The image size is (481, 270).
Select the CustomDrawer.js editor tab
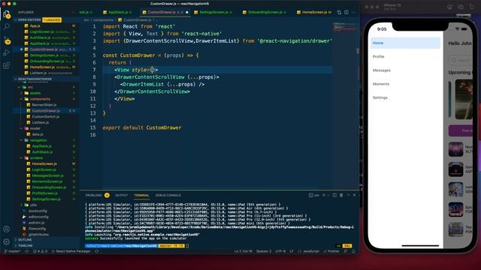(x=165, y=12)
